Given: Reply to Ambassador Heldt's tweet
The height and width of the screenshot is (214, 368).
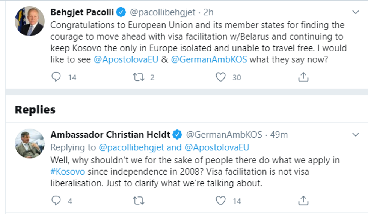Looking at the screenshot, I should coord(56,201).
